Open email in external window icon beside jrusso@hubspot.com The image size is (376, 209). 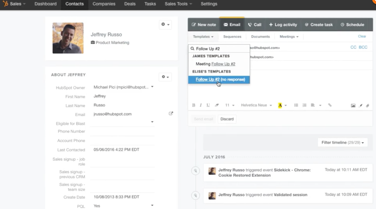pyautogui.click(x=171, y=114)
